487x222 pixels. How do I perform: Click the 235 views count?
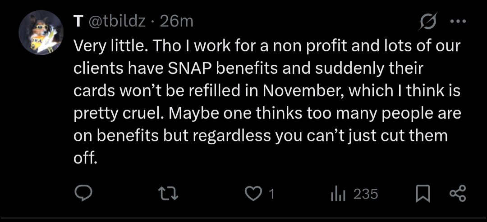pos(366,194)
